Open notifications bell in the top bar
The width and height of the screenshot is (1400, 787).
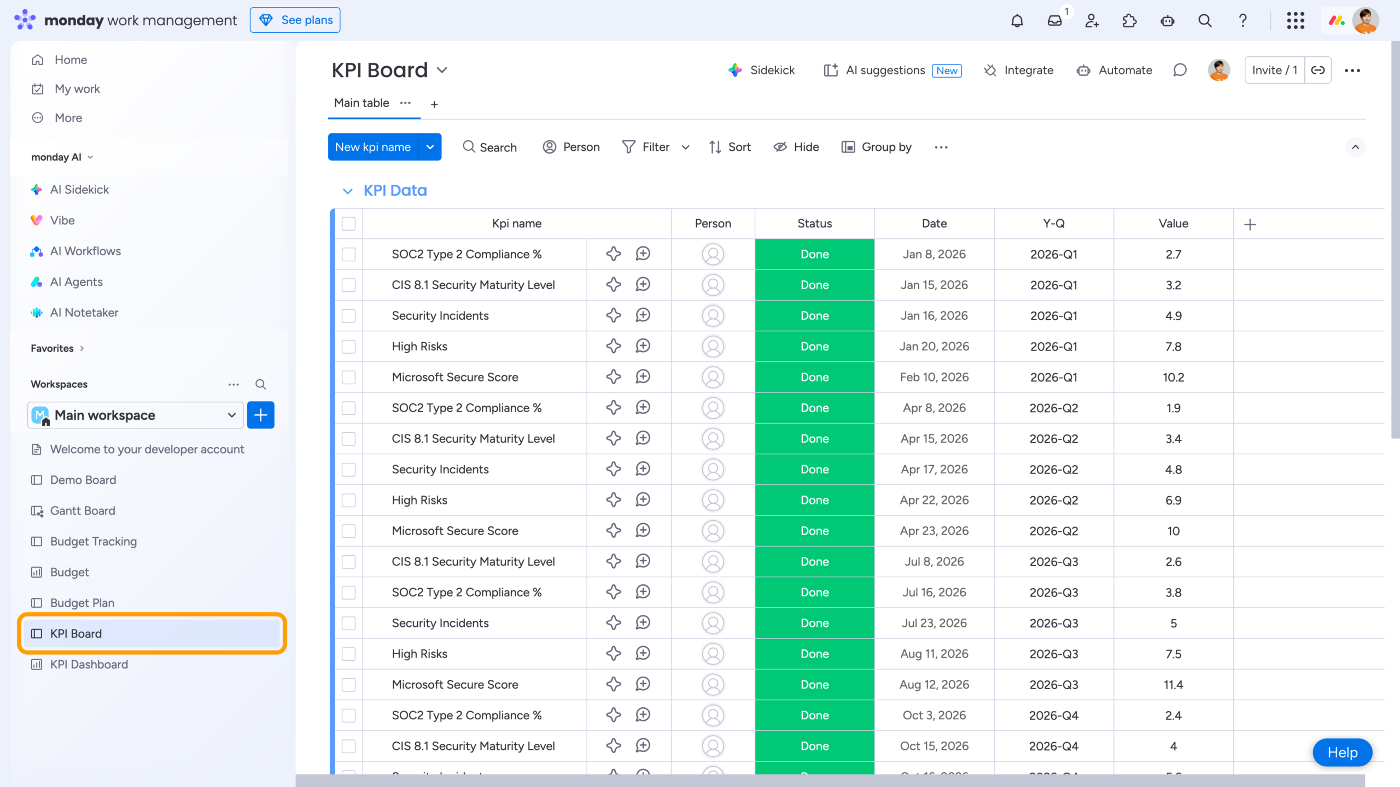[x=1017, y=20]
